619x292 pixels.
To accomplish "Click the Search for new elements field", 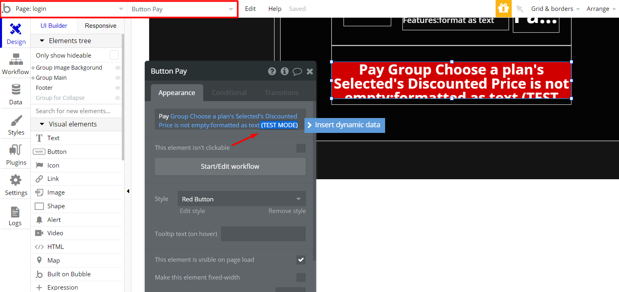I will point(77,111).
